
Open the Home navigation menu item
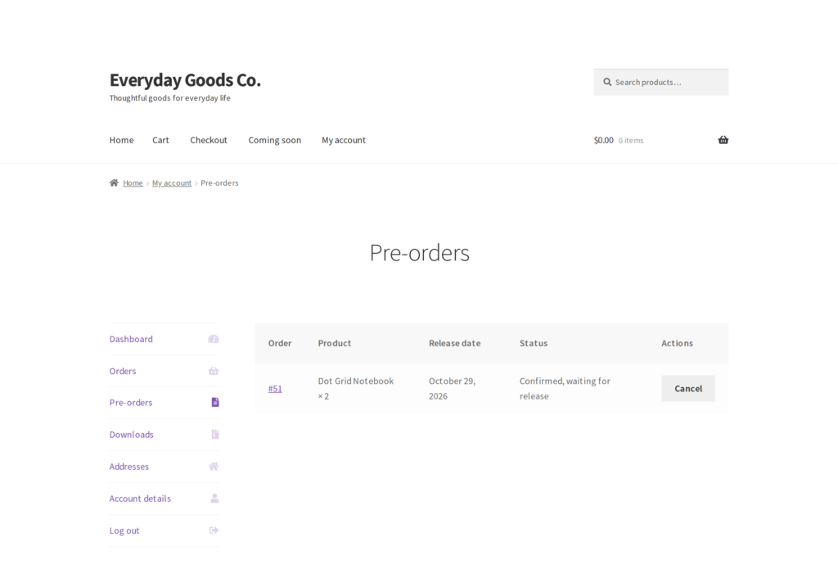click(121, 140)
